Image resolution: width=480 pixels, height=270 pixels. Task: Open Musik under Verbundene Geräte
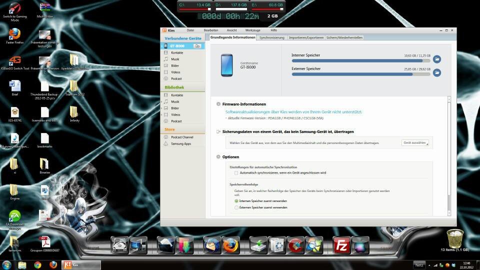(x=175, y=59)
